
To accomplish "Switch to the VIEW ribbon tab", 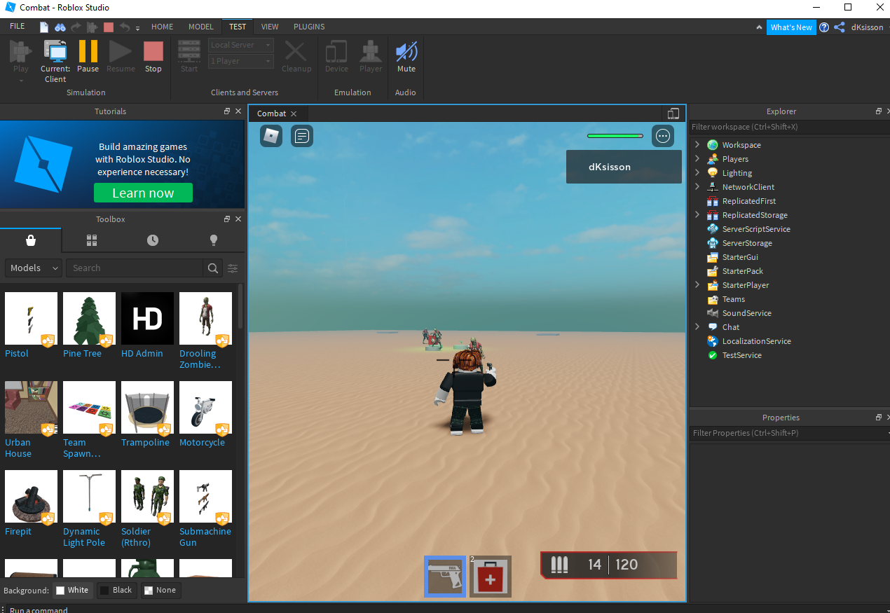I will click(270, 27).
